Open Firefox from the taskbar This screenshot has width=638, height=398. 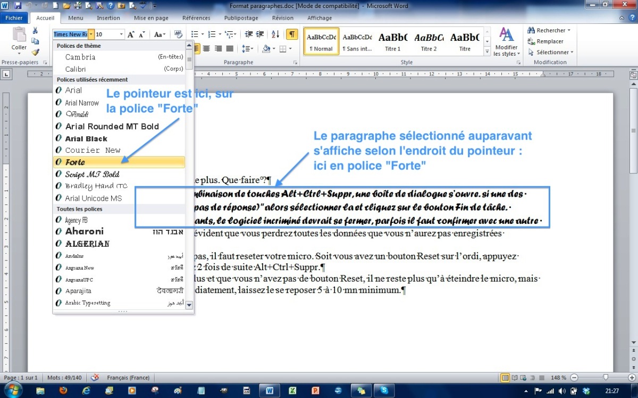(63, 391)
